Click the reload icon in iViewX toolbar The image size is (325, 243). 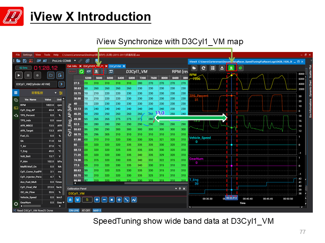pyautogui.click(x=203, y=68)
